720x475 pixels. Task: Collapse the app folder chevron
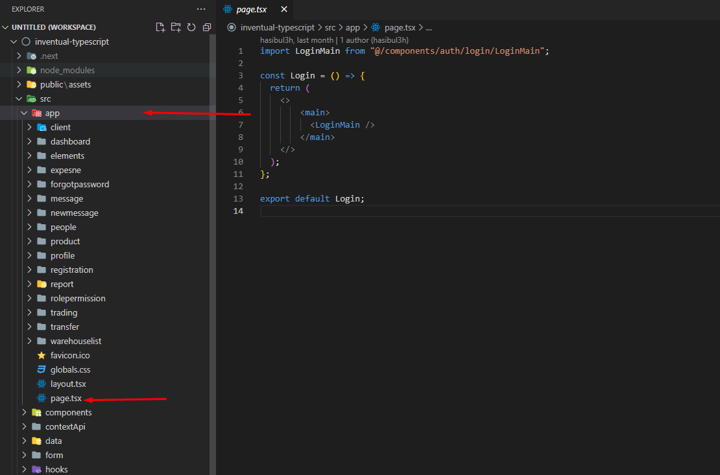(24, 113)
